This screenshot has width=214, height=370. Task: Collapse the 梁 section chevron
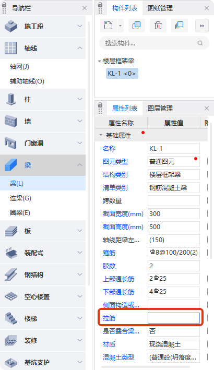click(80, 165)
